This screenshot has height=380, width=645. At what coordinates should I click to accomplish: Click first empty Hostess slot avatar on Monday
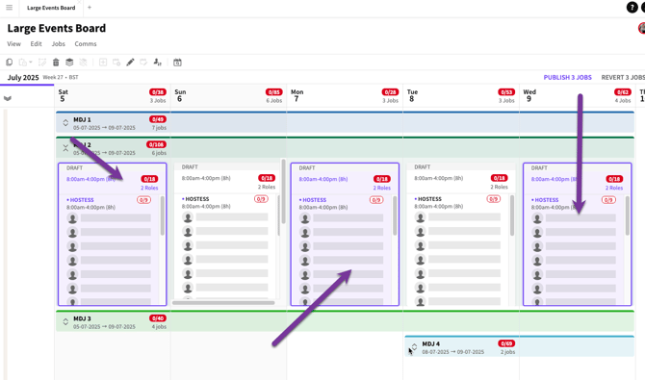pos(305,218)
